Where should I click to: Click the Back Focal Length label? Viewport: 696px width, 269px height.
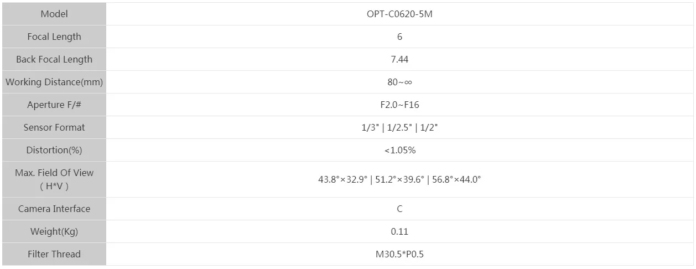(x=54, y=59)
